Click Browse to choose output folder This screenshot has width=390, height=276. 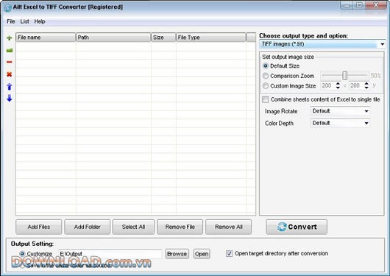click(177, 254)
